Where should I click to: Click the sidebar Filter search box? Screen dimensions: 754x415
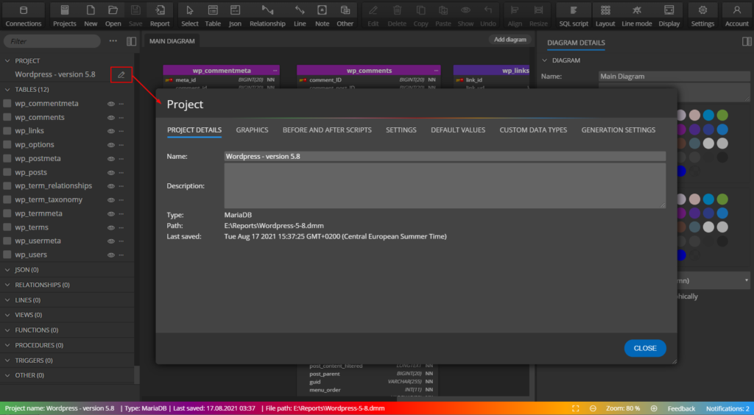tap(52, 41)
